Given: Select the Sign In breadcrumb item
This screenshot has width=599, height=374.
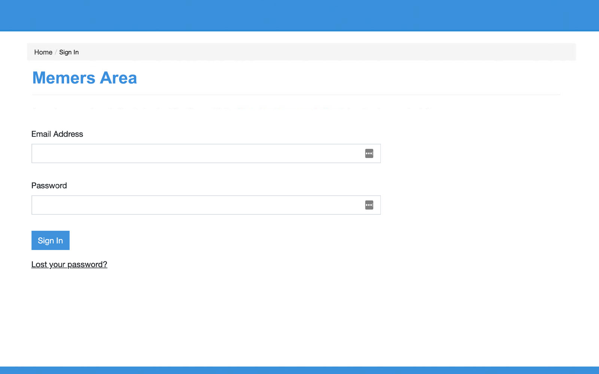Looking at the screenshot, I should [69, 52].
